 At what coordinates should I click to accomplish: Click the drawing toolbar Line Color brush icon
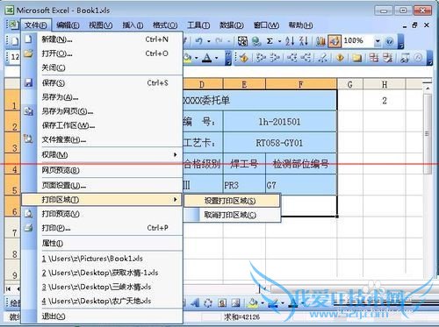pyautogui.click(x=273, y=303)
